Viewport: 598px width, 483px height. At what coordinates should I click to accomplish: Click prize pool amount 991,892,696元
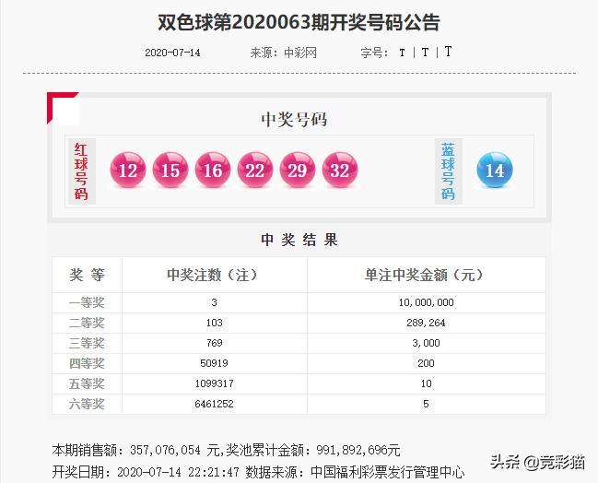click(358, 450)
